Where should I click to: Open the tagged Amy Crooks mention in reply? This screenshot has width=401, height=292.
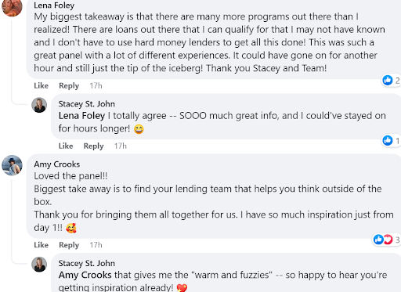85,275
